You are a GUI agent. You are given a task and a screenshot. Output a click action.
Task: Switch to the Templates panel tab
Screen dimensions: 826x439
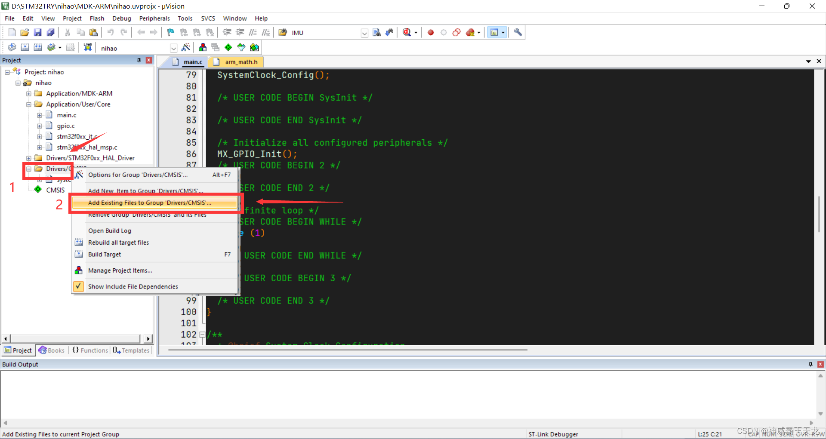tap(131, 350)
